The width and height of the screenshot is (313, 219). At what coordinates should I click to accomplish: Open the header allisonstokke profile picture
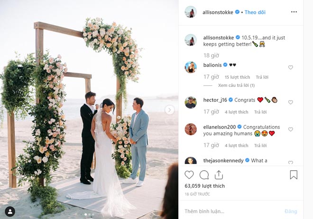[191, 12]
